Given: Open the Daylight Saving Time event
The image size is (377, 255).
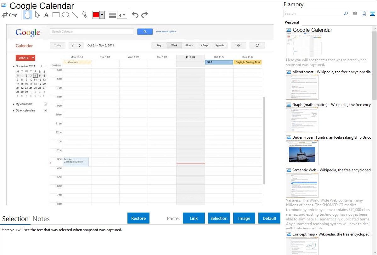Looking at the screenshot, I should [248, 62].
